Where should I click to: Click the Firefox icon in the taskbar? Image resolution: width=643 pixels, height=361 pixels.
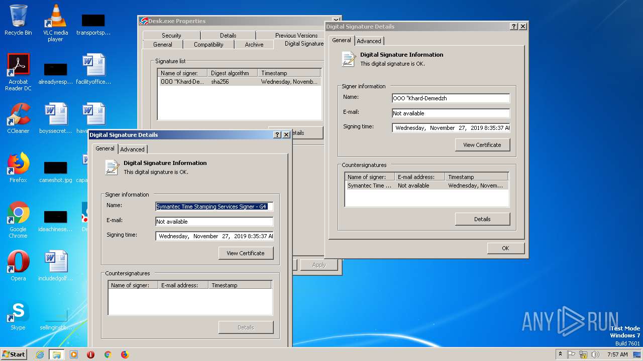(125, 354)
